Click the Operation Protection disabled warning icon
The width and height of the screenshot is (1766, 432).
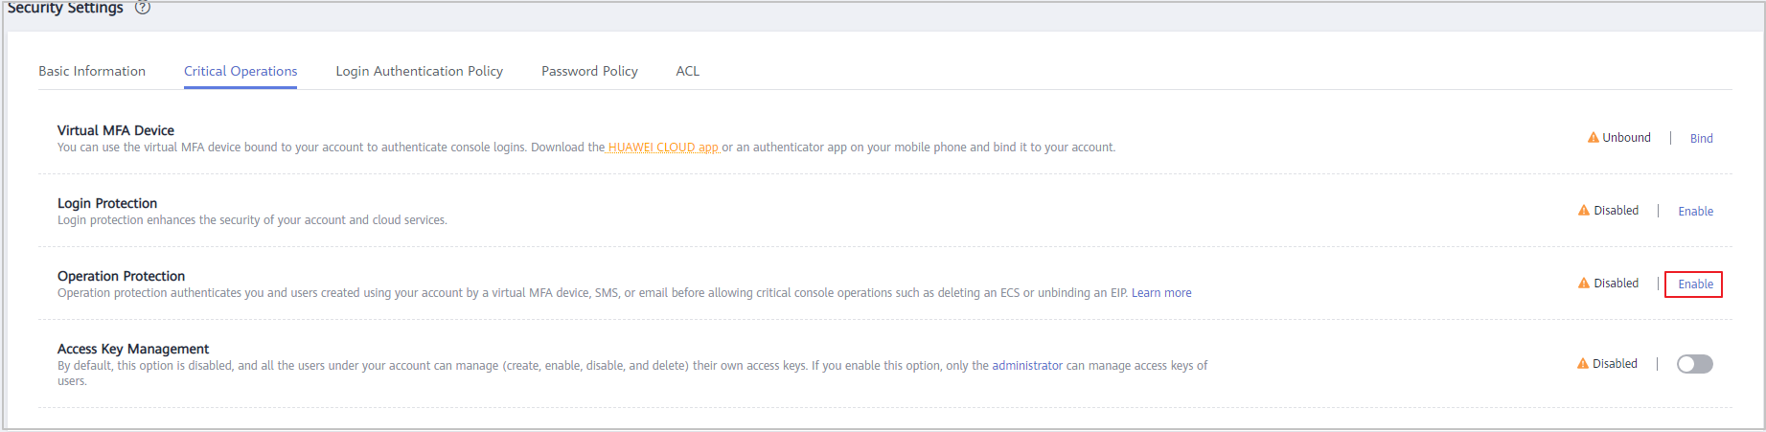[1584, 284]
